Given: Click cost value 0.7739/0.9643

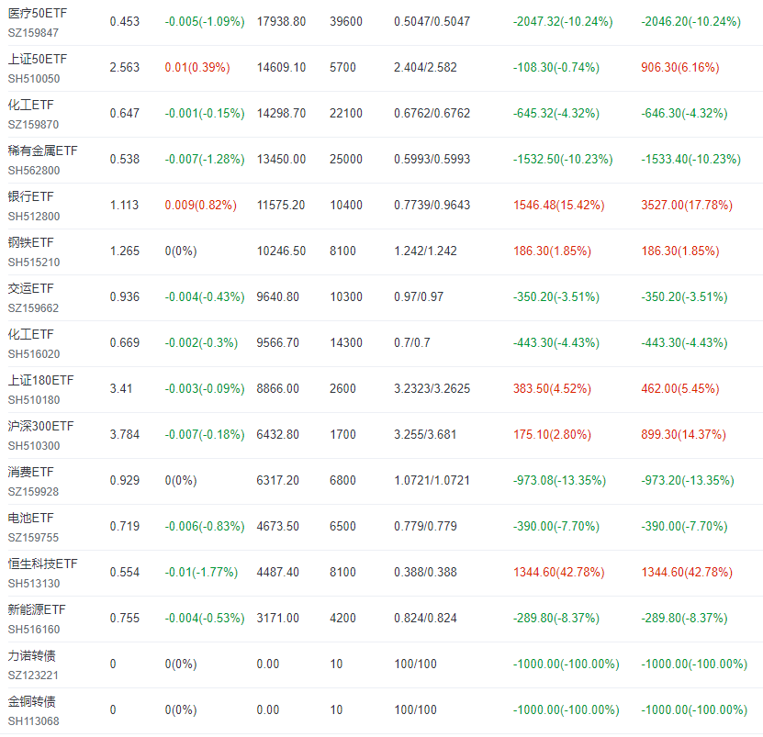Looking at the screenshot, I should (x=432, y=205).
